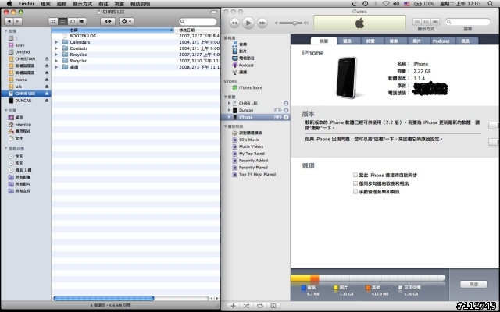Image resolution: width=500 pixels, height=312 pixels.
Task: Open the 摘要 tab in iTunes
Action: tap(323, 41)
